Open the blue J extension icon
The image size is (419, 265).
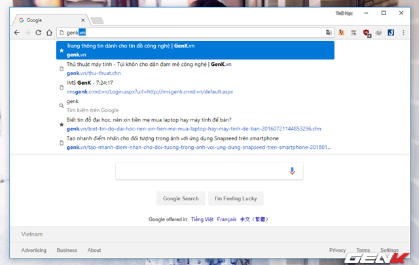(391, 33)
